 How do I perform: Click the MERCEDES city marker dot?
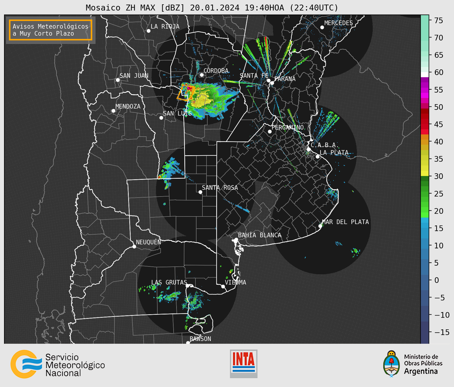[322, 27]
